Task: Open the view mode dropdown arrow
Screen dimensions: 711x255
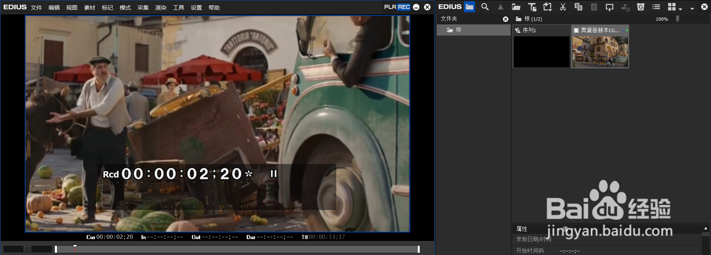Action: click(x=680, y=9)
